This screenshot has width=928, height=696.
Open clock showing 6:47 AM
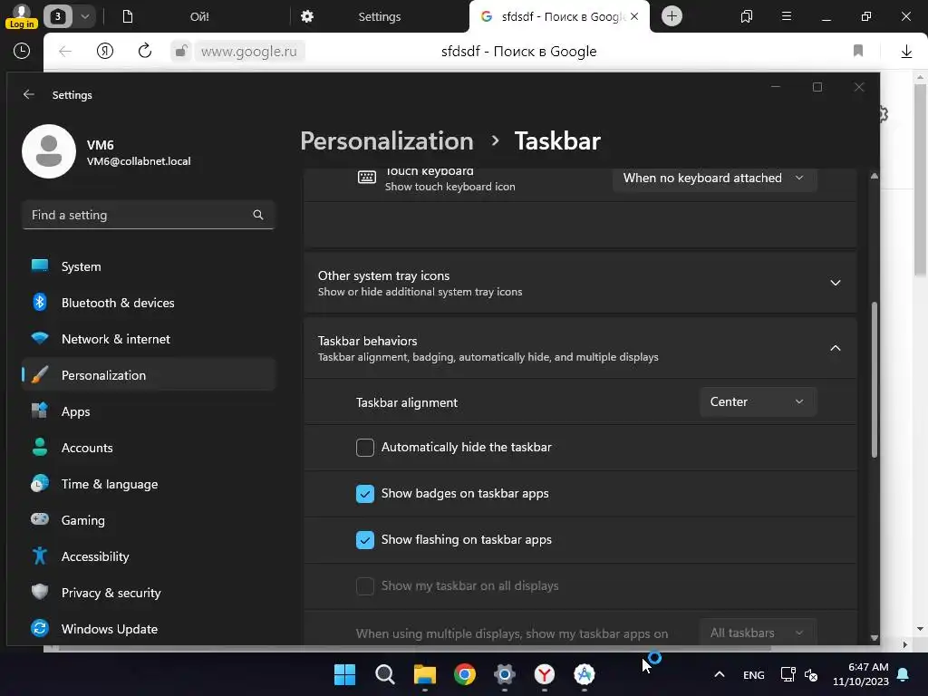860,674
